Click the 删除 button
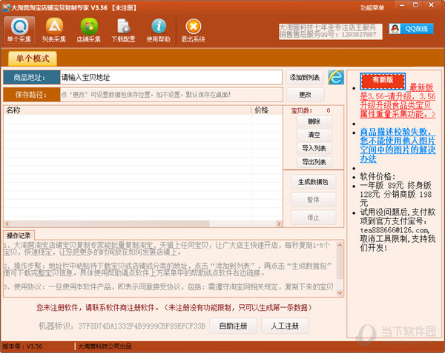 click(314, 121)
